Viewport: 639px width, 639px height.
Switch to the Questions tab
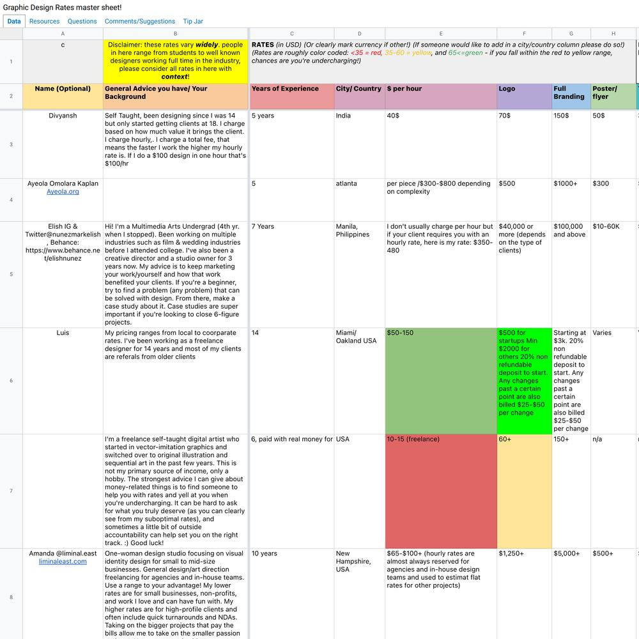[82, 21]
